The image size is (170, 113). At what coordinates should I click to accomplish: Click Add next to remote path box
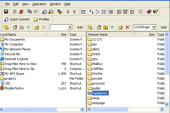point(164,27)
